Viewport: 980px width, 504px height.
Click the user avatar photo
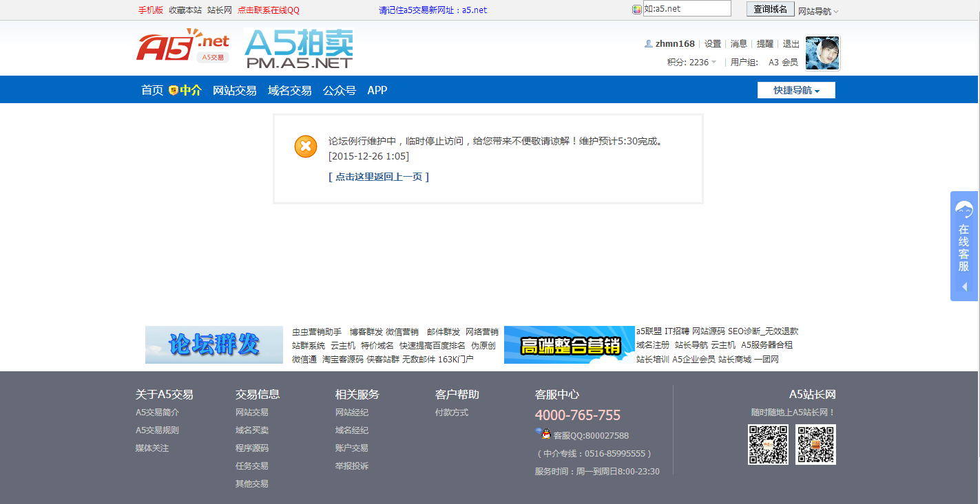coord(822,53)
